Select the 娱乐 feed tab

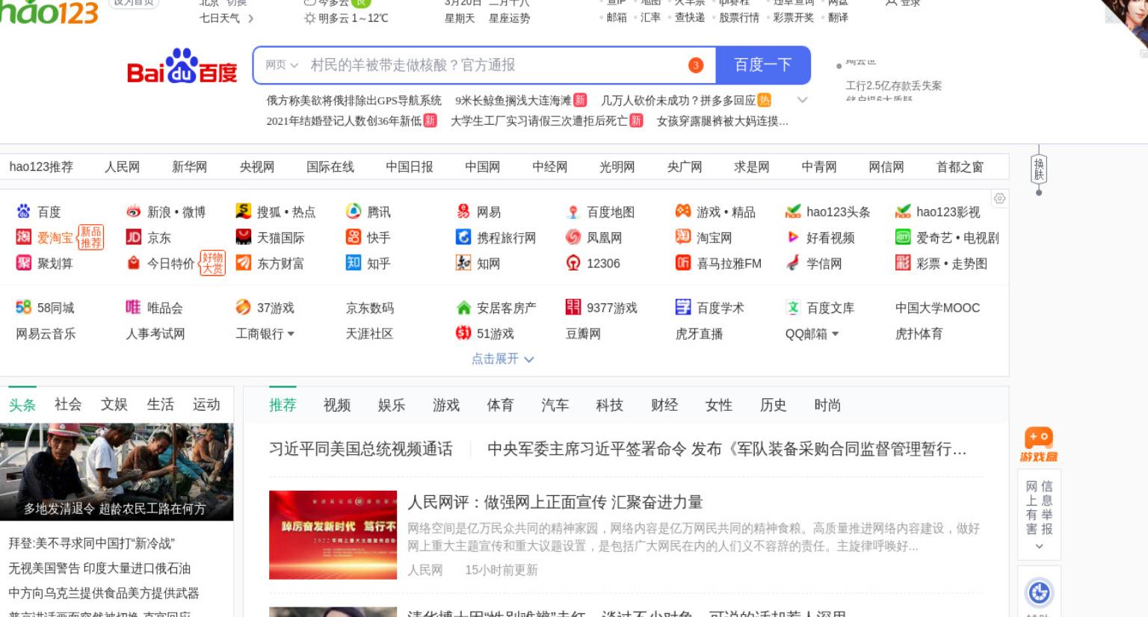point(392,405)
